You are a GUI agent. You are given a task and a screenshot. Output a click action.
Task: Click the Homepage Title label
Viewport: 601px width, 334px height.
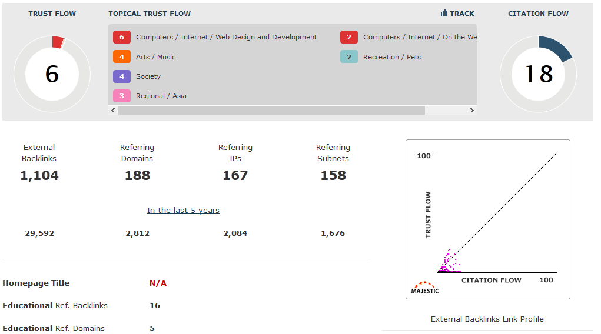tap(36, 283)
